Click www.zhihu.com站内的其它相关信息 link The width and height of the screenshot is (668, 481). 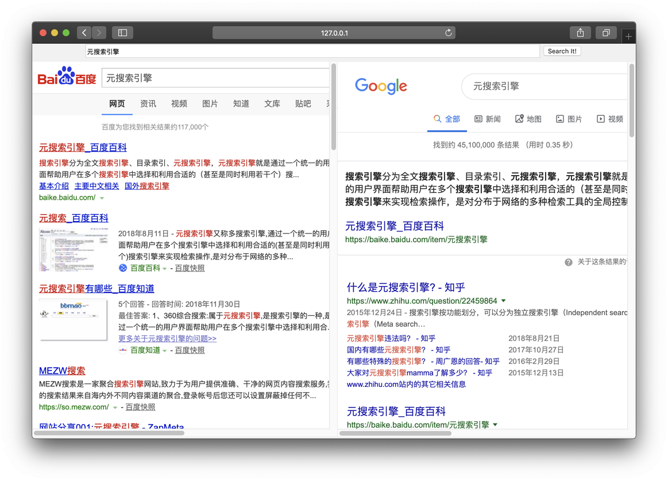click(406, 385)
